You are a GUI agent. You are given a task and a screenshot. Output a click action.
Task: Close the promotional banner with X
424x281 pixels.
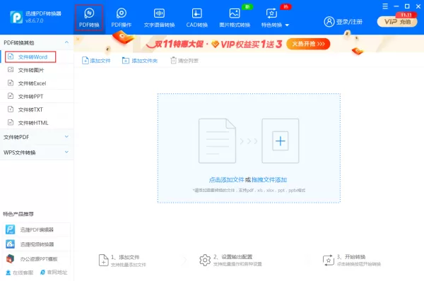tap(78, 39)
